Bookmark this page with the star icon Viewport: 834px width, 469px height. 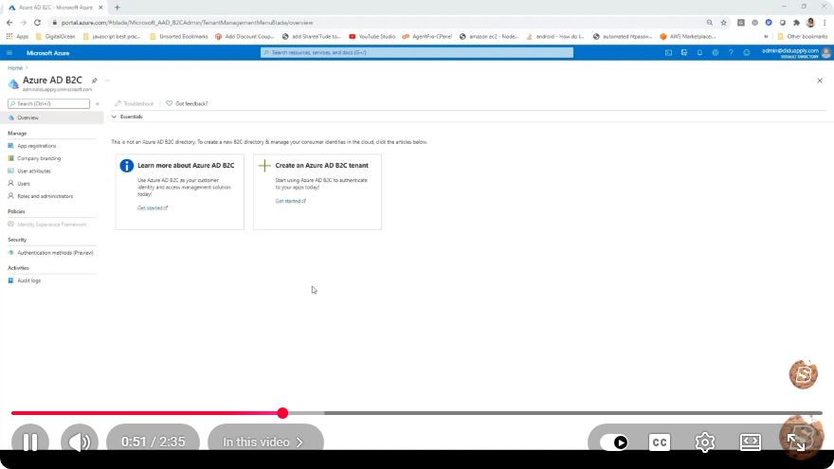(x=723, y=23)
